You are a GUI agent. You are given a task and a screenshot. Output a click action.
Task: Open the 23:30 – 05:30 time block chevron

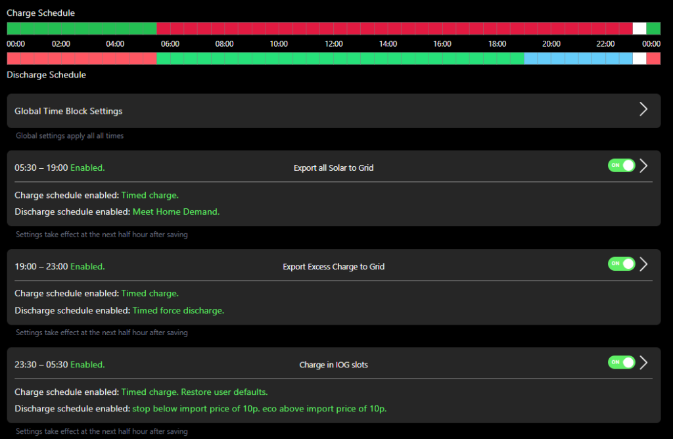[644, 363]
